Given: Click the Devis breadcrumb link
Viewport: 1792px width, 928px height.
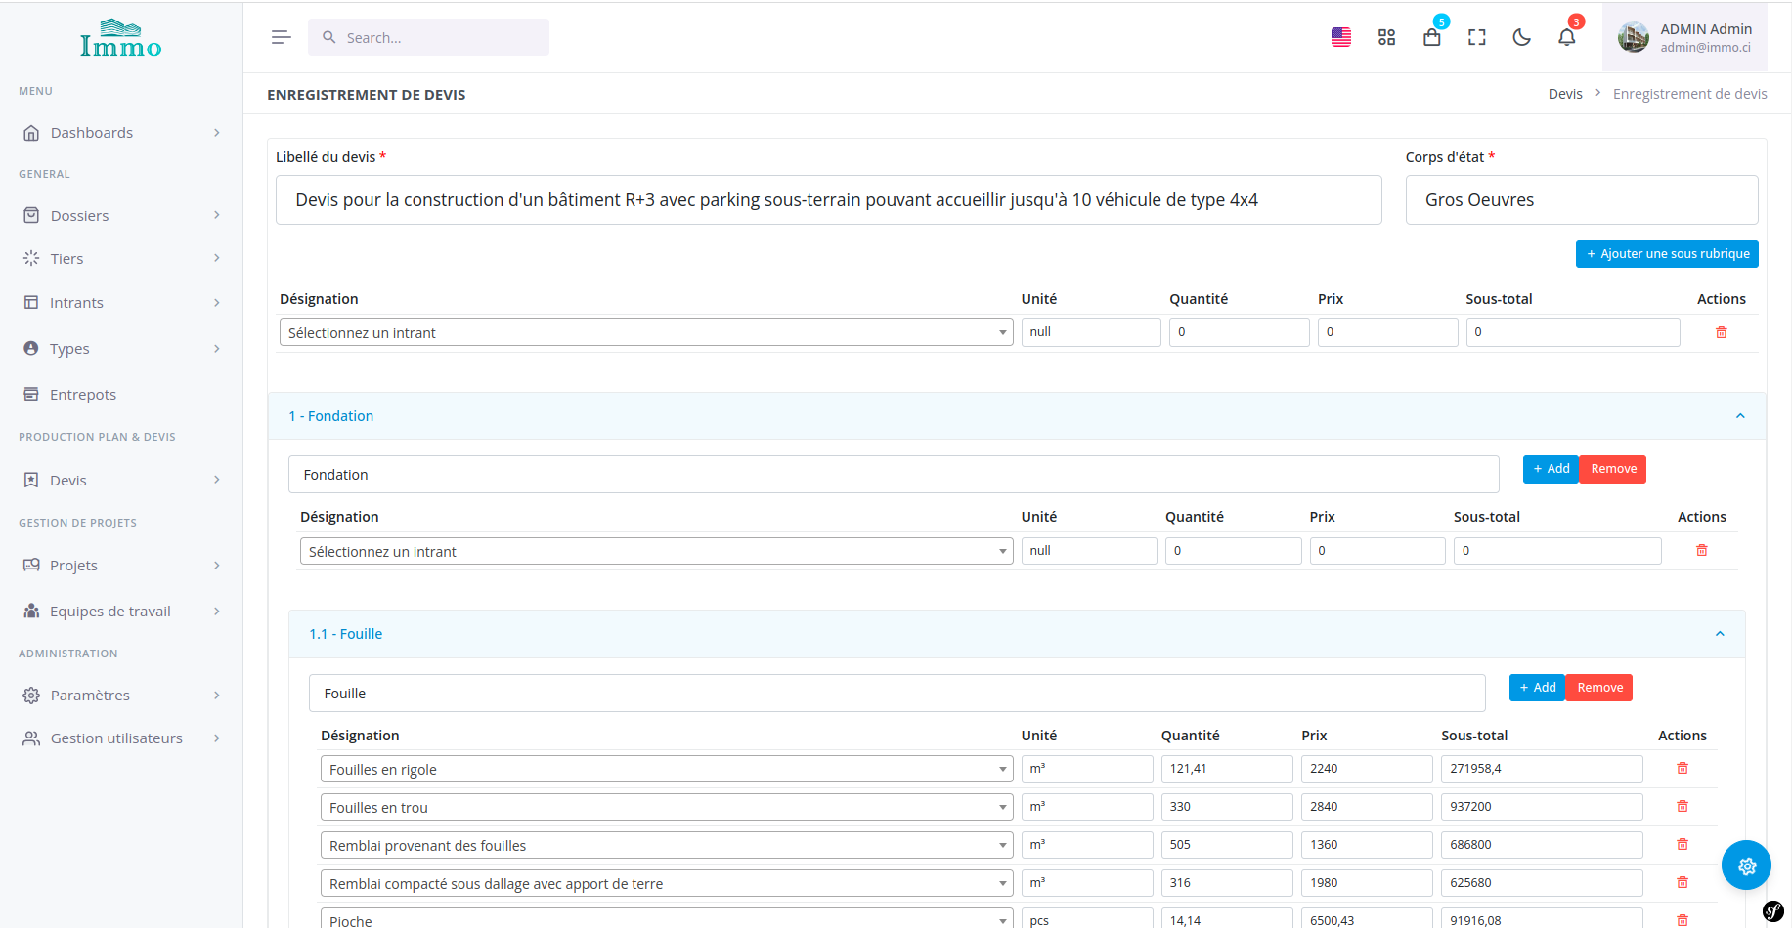Looking at the screenshot, I should click(1564, 94).
